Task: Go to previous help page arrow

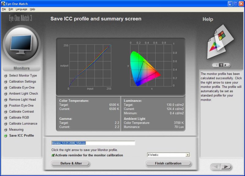Action: coord(216,65)
